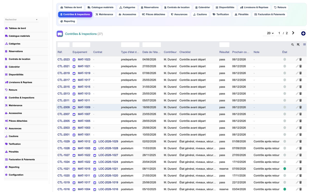Click the search magnifier icon in table header
The width and height of the screenshot is (310, 192).
pos(292,45)
